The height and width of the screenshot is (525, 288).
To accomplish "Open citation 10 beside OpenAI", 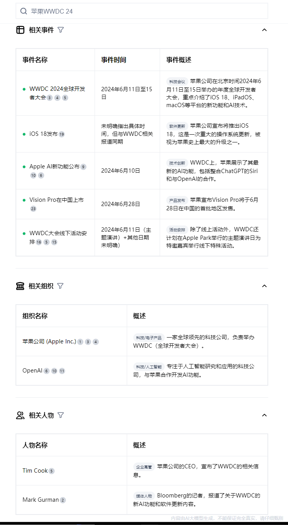I will pos(54,371).
